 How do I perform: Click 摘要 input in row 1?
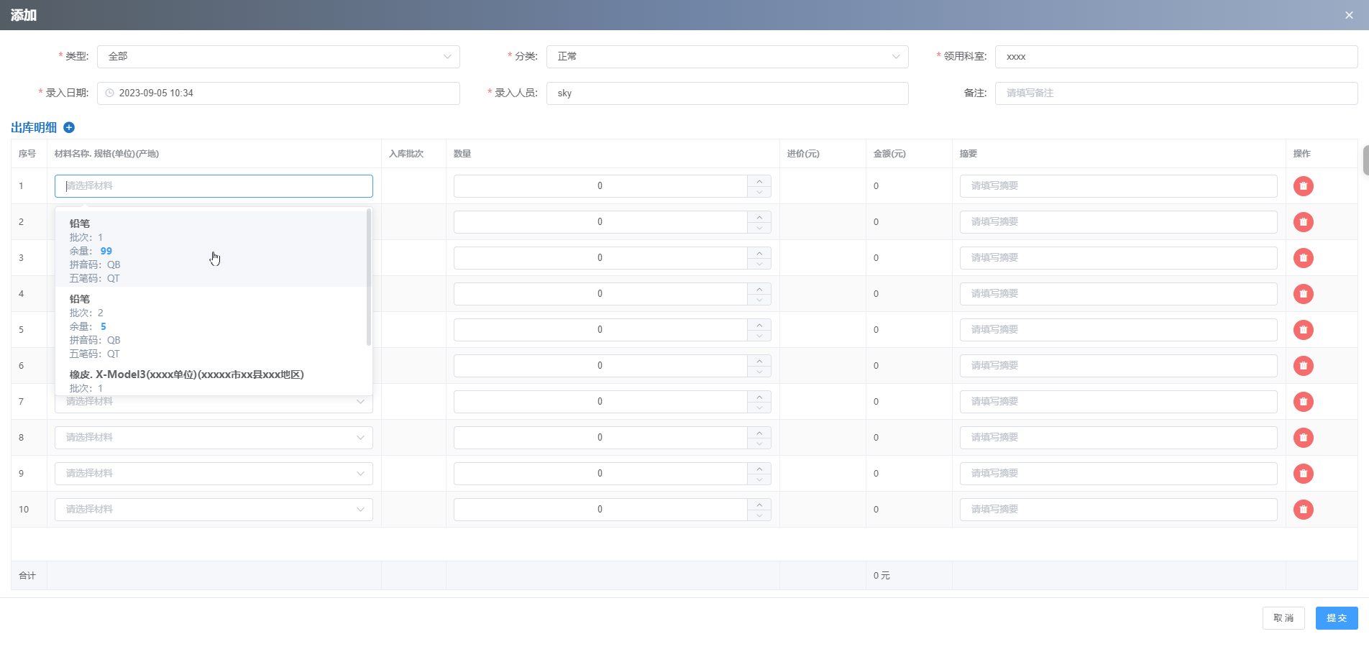coord(1118,186)
